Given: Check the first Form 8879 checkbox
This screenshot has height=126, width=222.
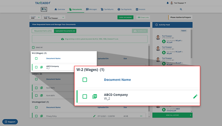Looking at the screenshot, I should click(x=36, y=88).
